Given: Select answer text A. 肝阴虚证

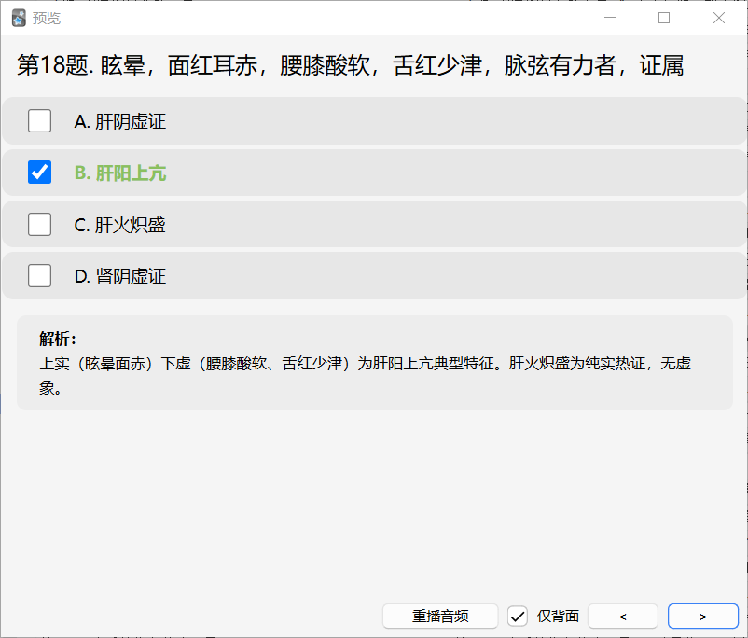Looking at the screenshot, I should 120,121.
